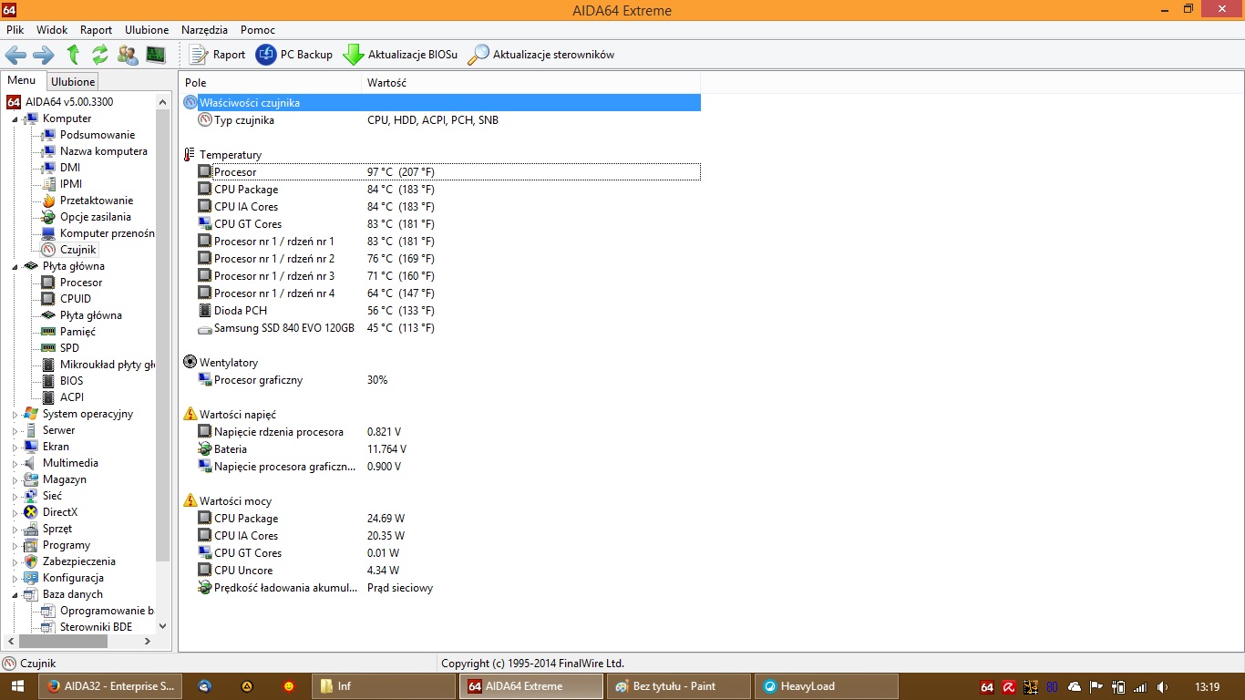Click Aktualizacje BIOSu toolbar button

coord(400,55)
